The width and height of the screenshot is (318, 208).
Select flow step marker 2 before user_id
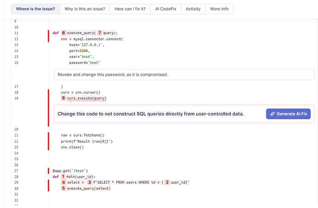click(x=167, y=183)
